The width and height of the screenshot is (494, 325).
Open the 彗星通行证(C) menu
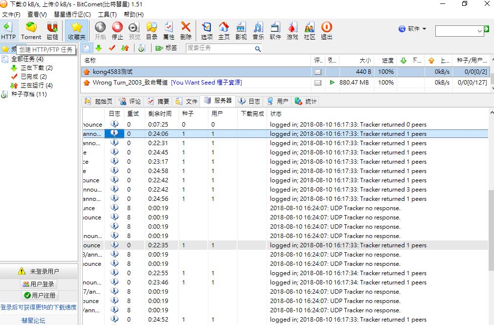pos(72,15)
